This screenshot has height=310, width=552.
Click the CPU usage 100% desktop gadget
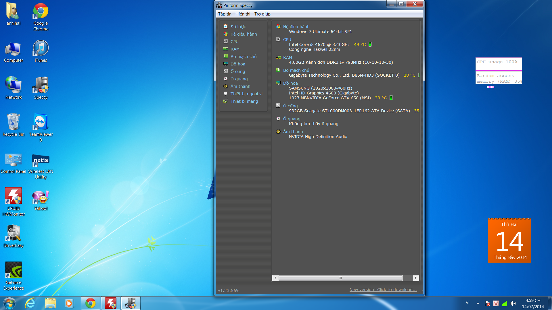click(499, 64)
